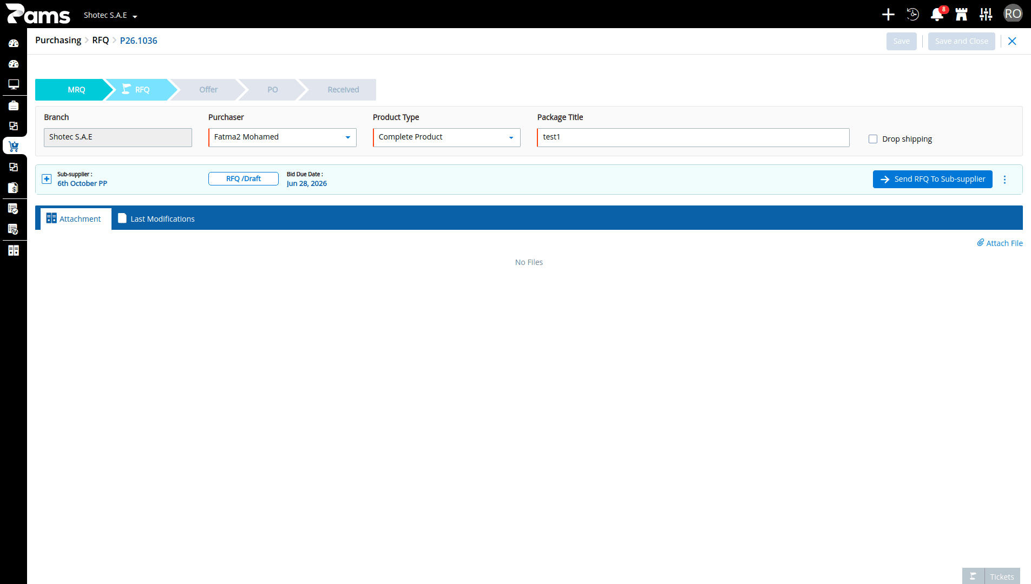Open the recent history clock icon
This screenshot has height=584, width=1031.
[x=912, y=15]
